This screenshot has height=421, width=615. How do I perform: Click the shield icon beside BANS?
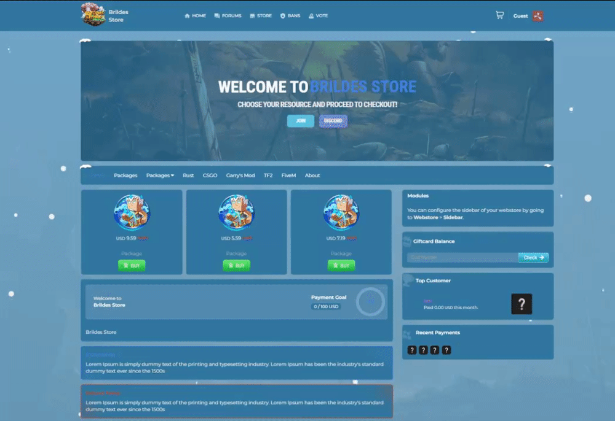(x=283, y=16)
